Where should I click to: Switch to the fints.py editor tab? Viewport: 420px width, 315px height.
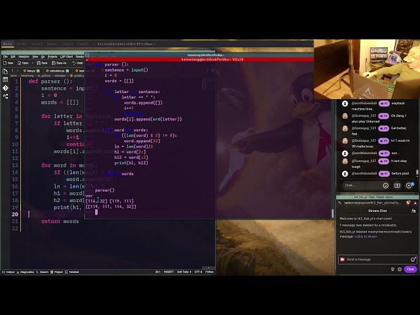tap(30, 71)
